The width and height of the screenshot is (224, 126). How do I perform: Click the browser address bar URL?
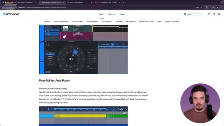click(42, 7)
